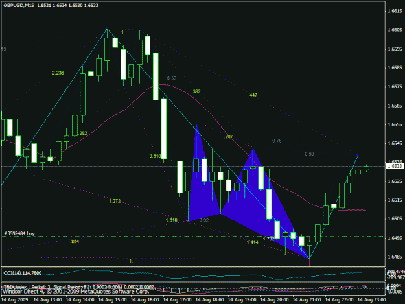Select the 0.75 ratio label

click(277, 141)
